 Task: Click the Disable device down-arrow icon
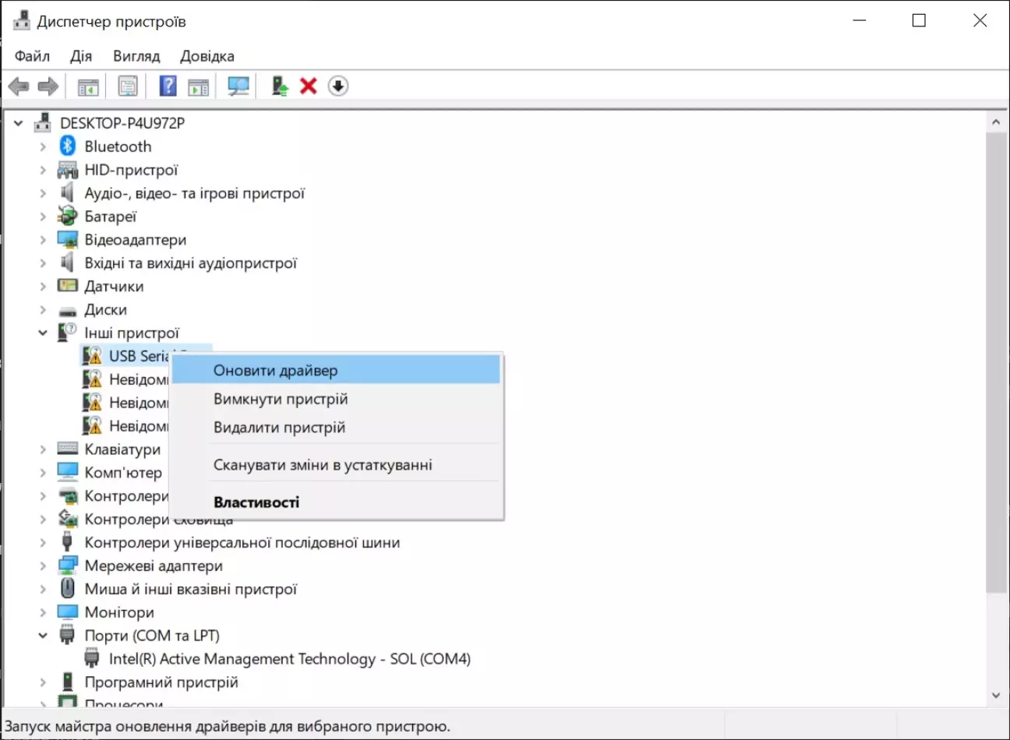pyautogui.click(x=337, y=86)
